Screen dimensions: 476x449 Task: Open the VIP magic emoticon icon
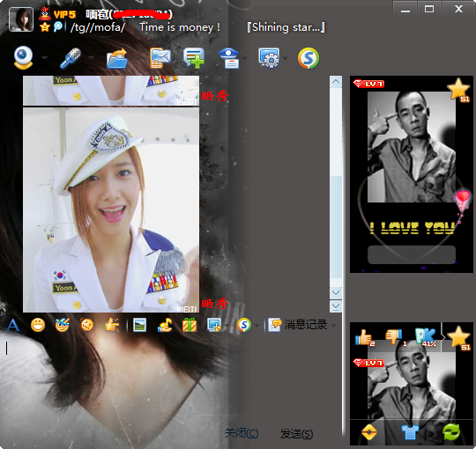pyautogui.click(x=63, y=325)
